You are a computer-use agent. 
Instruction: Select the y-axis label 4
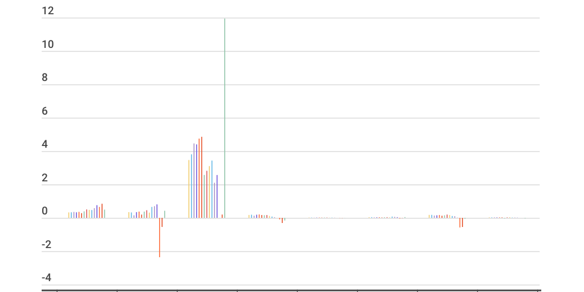point(45,145)
